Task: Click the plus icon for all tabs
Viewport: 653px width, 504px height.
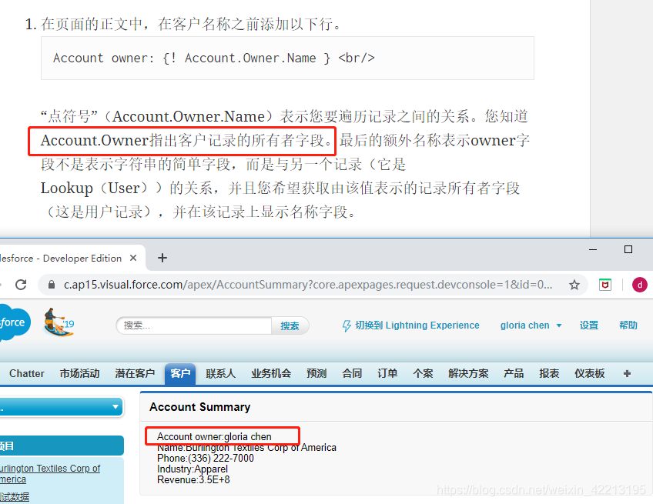Action: [627, 374]
